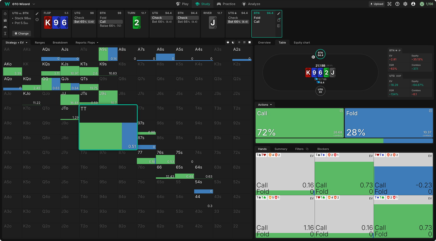Click the reset spot icon
This screenshot has width=436, height=241.
[x=5, y=14]
